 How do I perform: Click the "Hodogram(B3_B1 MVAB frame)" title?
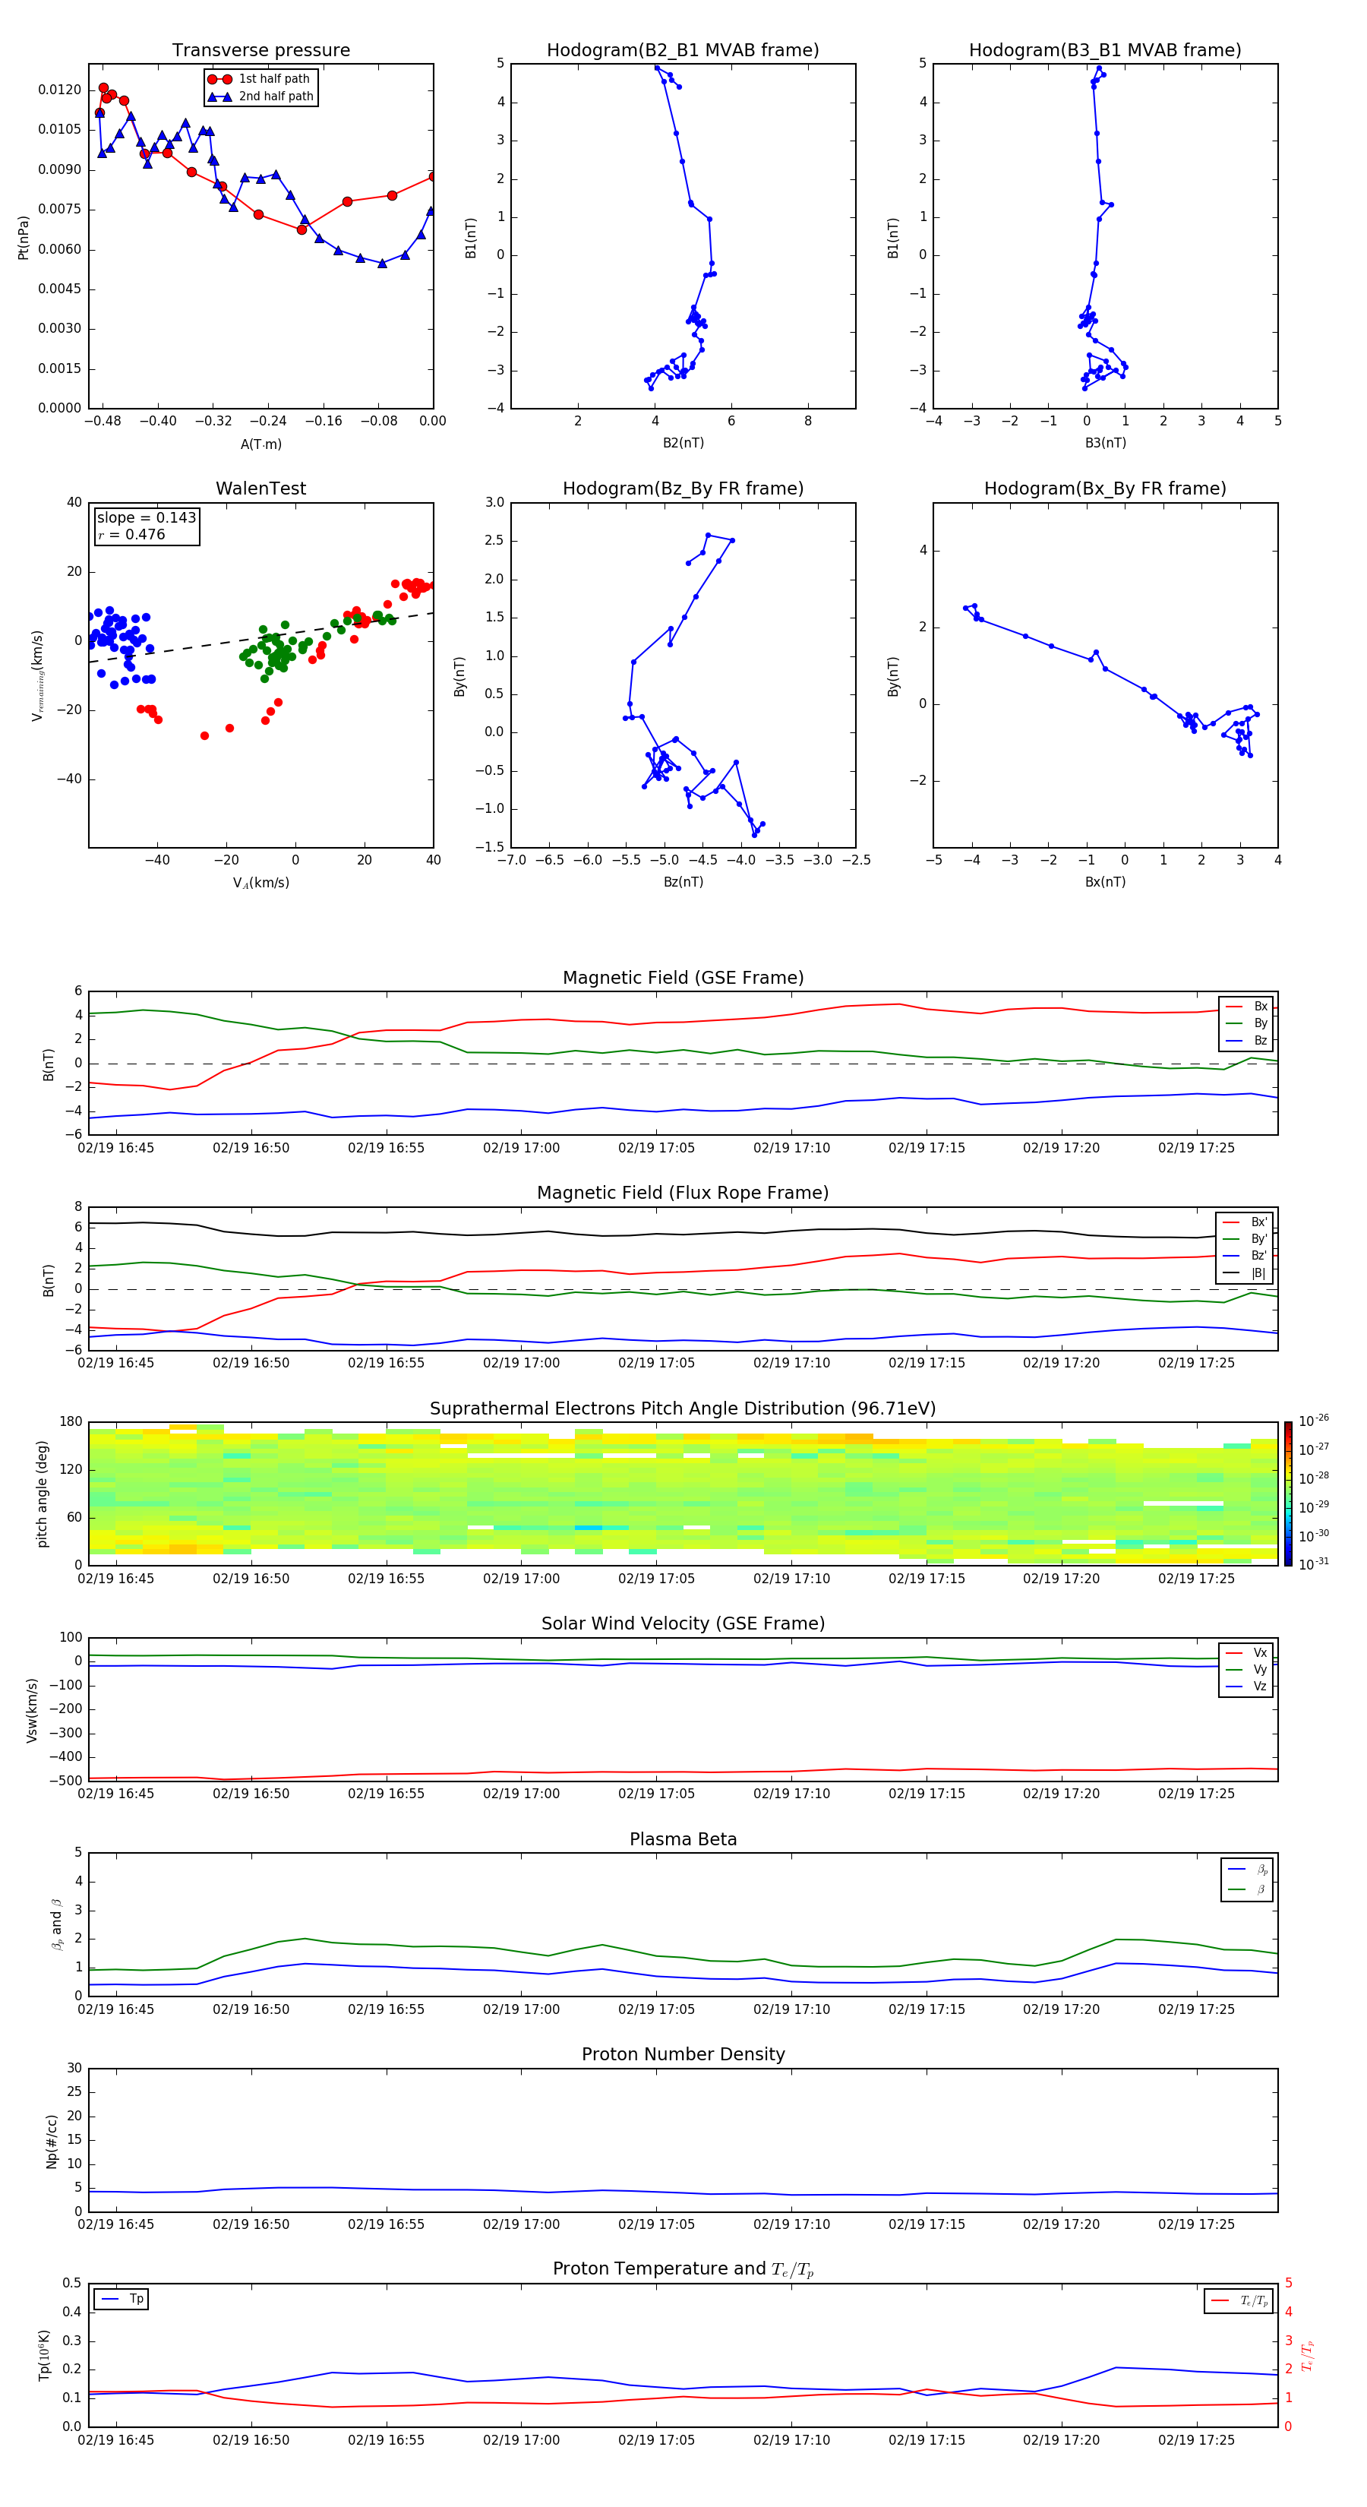pos(1105,49)
